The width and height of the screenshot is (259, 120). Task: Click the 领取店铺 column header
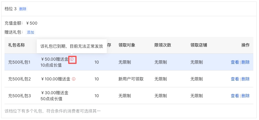tap(199, 45)
